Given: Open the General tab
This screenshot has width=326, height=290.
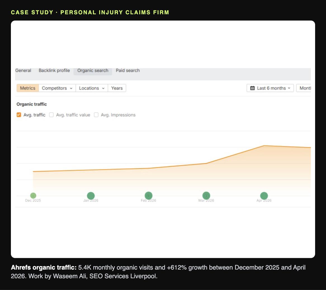Looking at the screenshot, I should 23,70.
